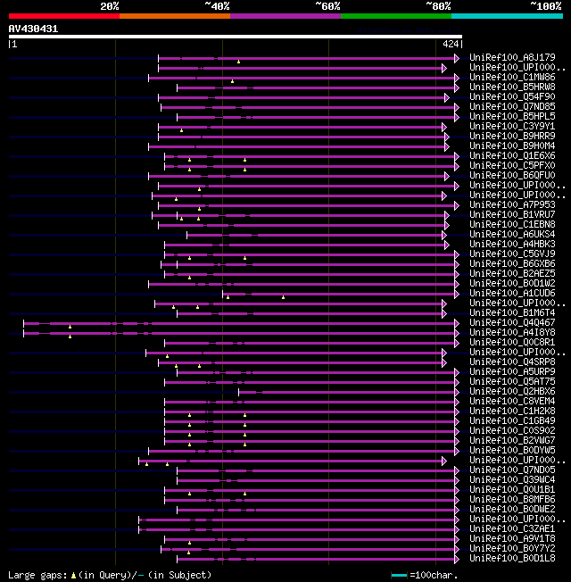Screen dimensions: 571x582
Task: Open the UniRef100_Q4Q467 hit
Action: click(x=512, y=323)
